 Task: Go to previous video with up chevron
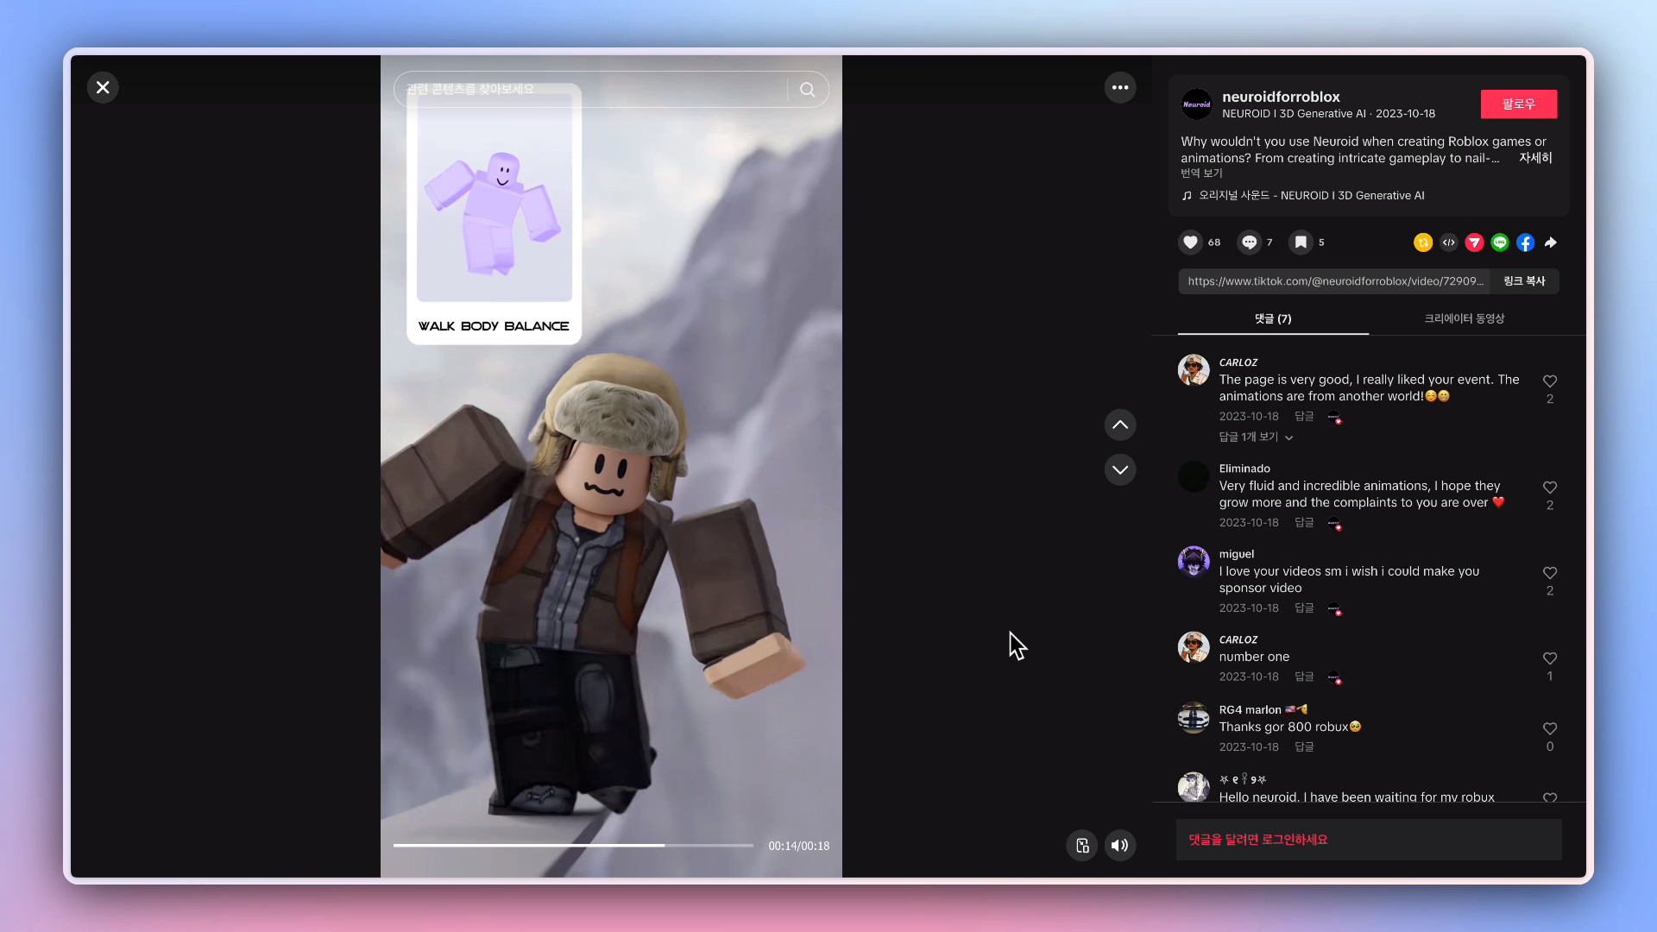click(x=1119, y=425)
